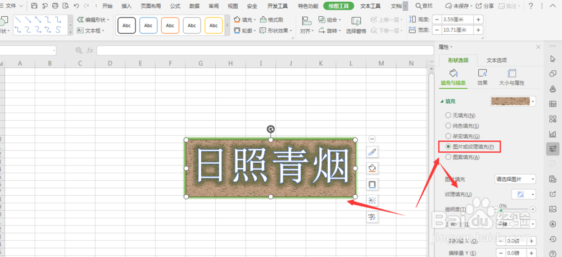
Task: Click the rotation handle above the text box
Action: tap(271, 129)
